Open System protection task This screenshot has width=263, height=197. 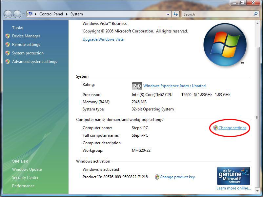(28, 53)
